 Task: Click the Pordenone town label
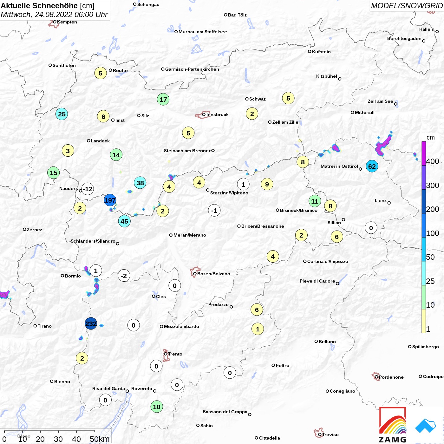tap(391, 377)
